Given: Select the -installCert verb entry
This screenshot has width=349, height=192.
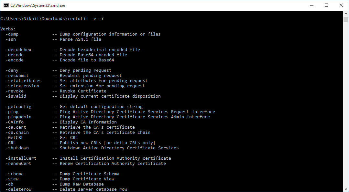Looking at the screenshot, I should [21, 158].
